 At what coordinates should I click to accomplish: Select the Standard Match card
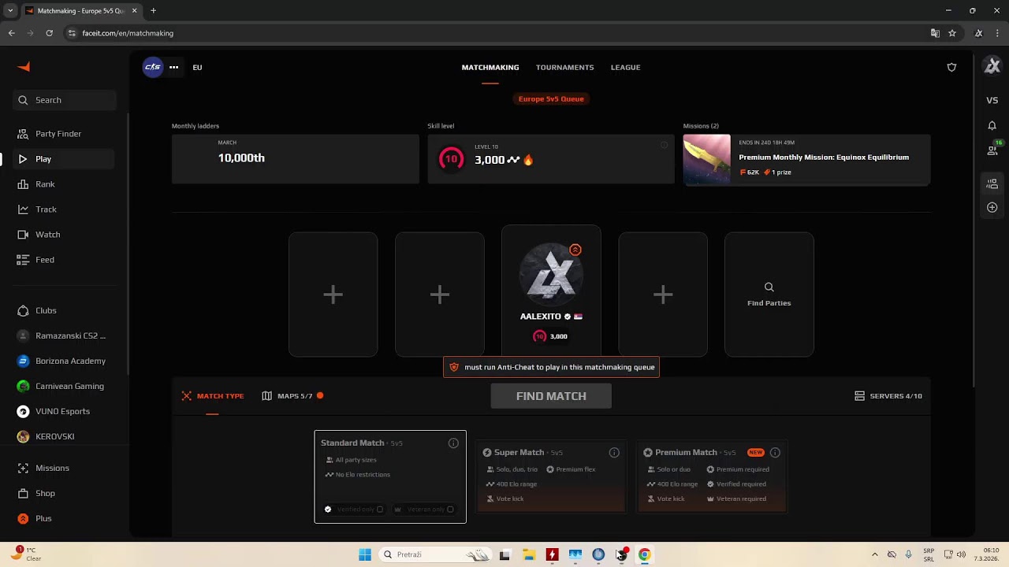point(390,476)
